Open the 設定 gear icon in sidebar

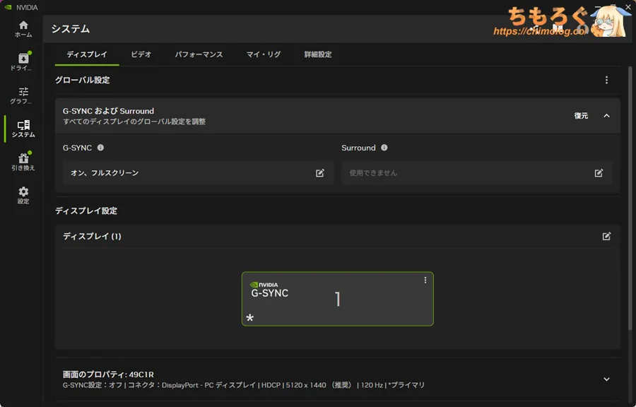(x=23, y=195)
